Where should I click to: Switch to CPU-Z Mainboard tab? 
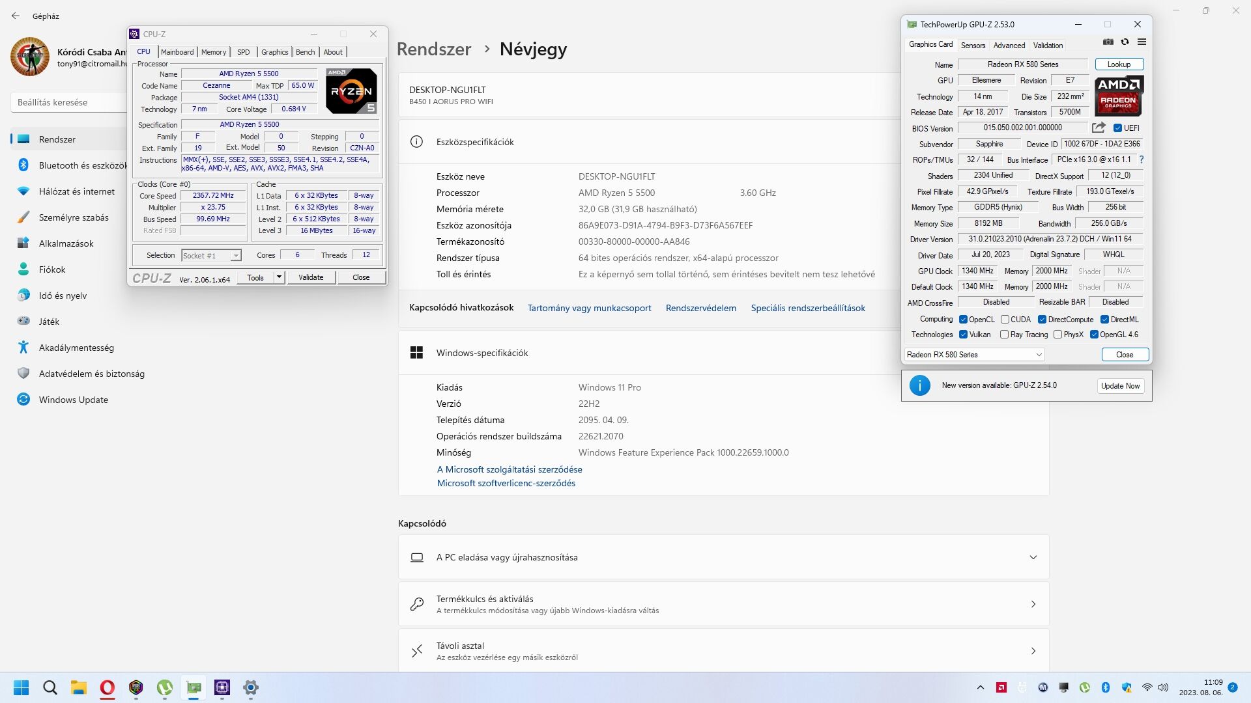tap(177, 52)
